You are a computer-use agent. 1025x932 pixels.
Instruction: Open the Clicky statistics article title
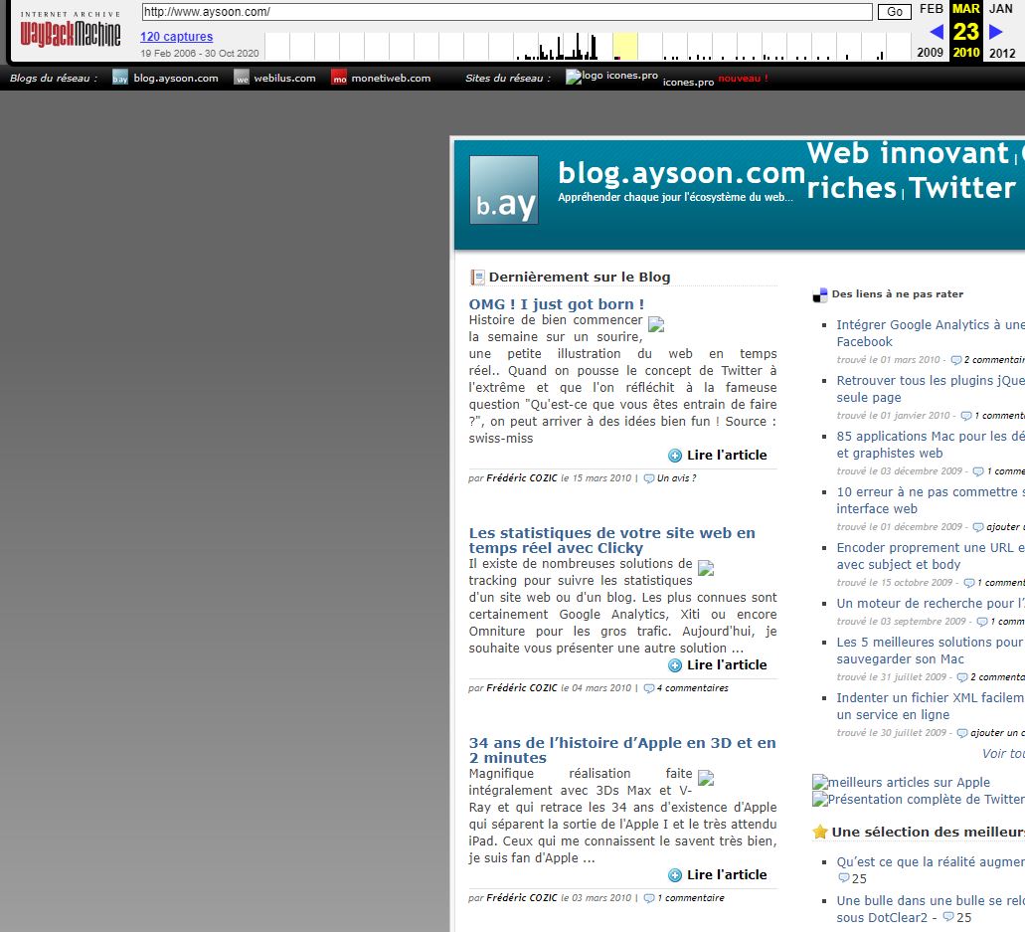pos(611,540)
